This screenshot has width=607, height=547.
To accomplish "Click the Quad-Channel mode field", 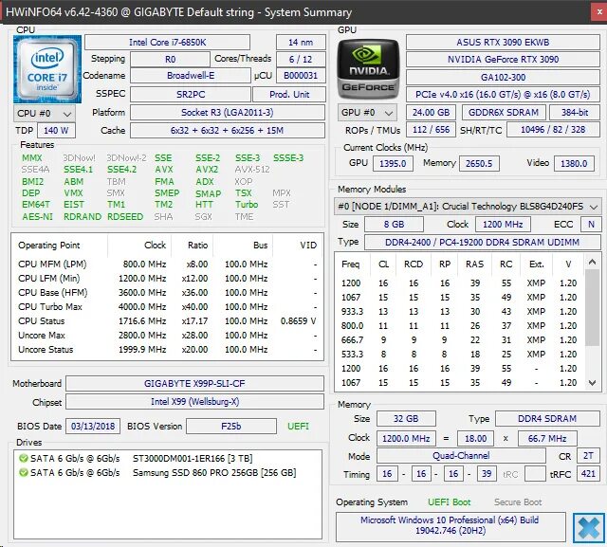I will tap(461, 456).
